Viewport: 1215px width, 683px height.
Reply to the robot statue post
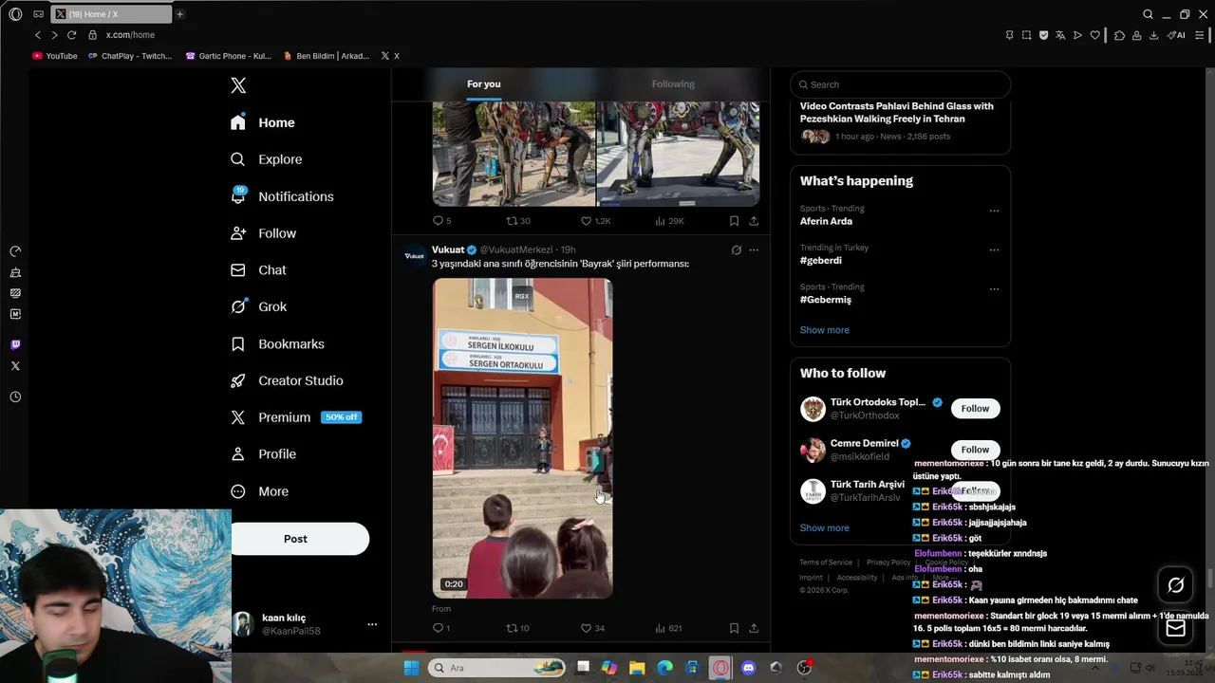(441, 221)
